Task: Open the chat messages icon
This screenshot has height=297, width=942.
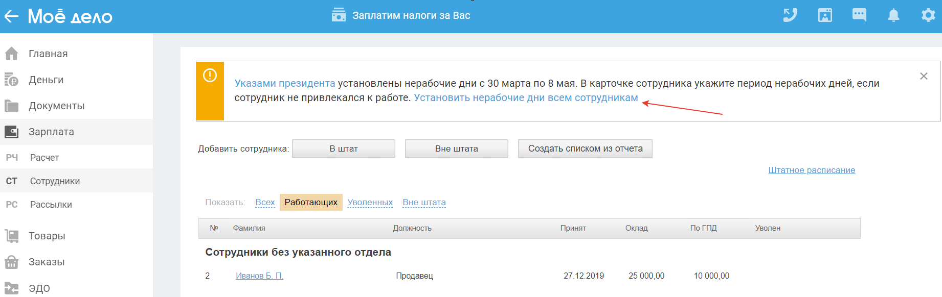Action: pos(859,15)
